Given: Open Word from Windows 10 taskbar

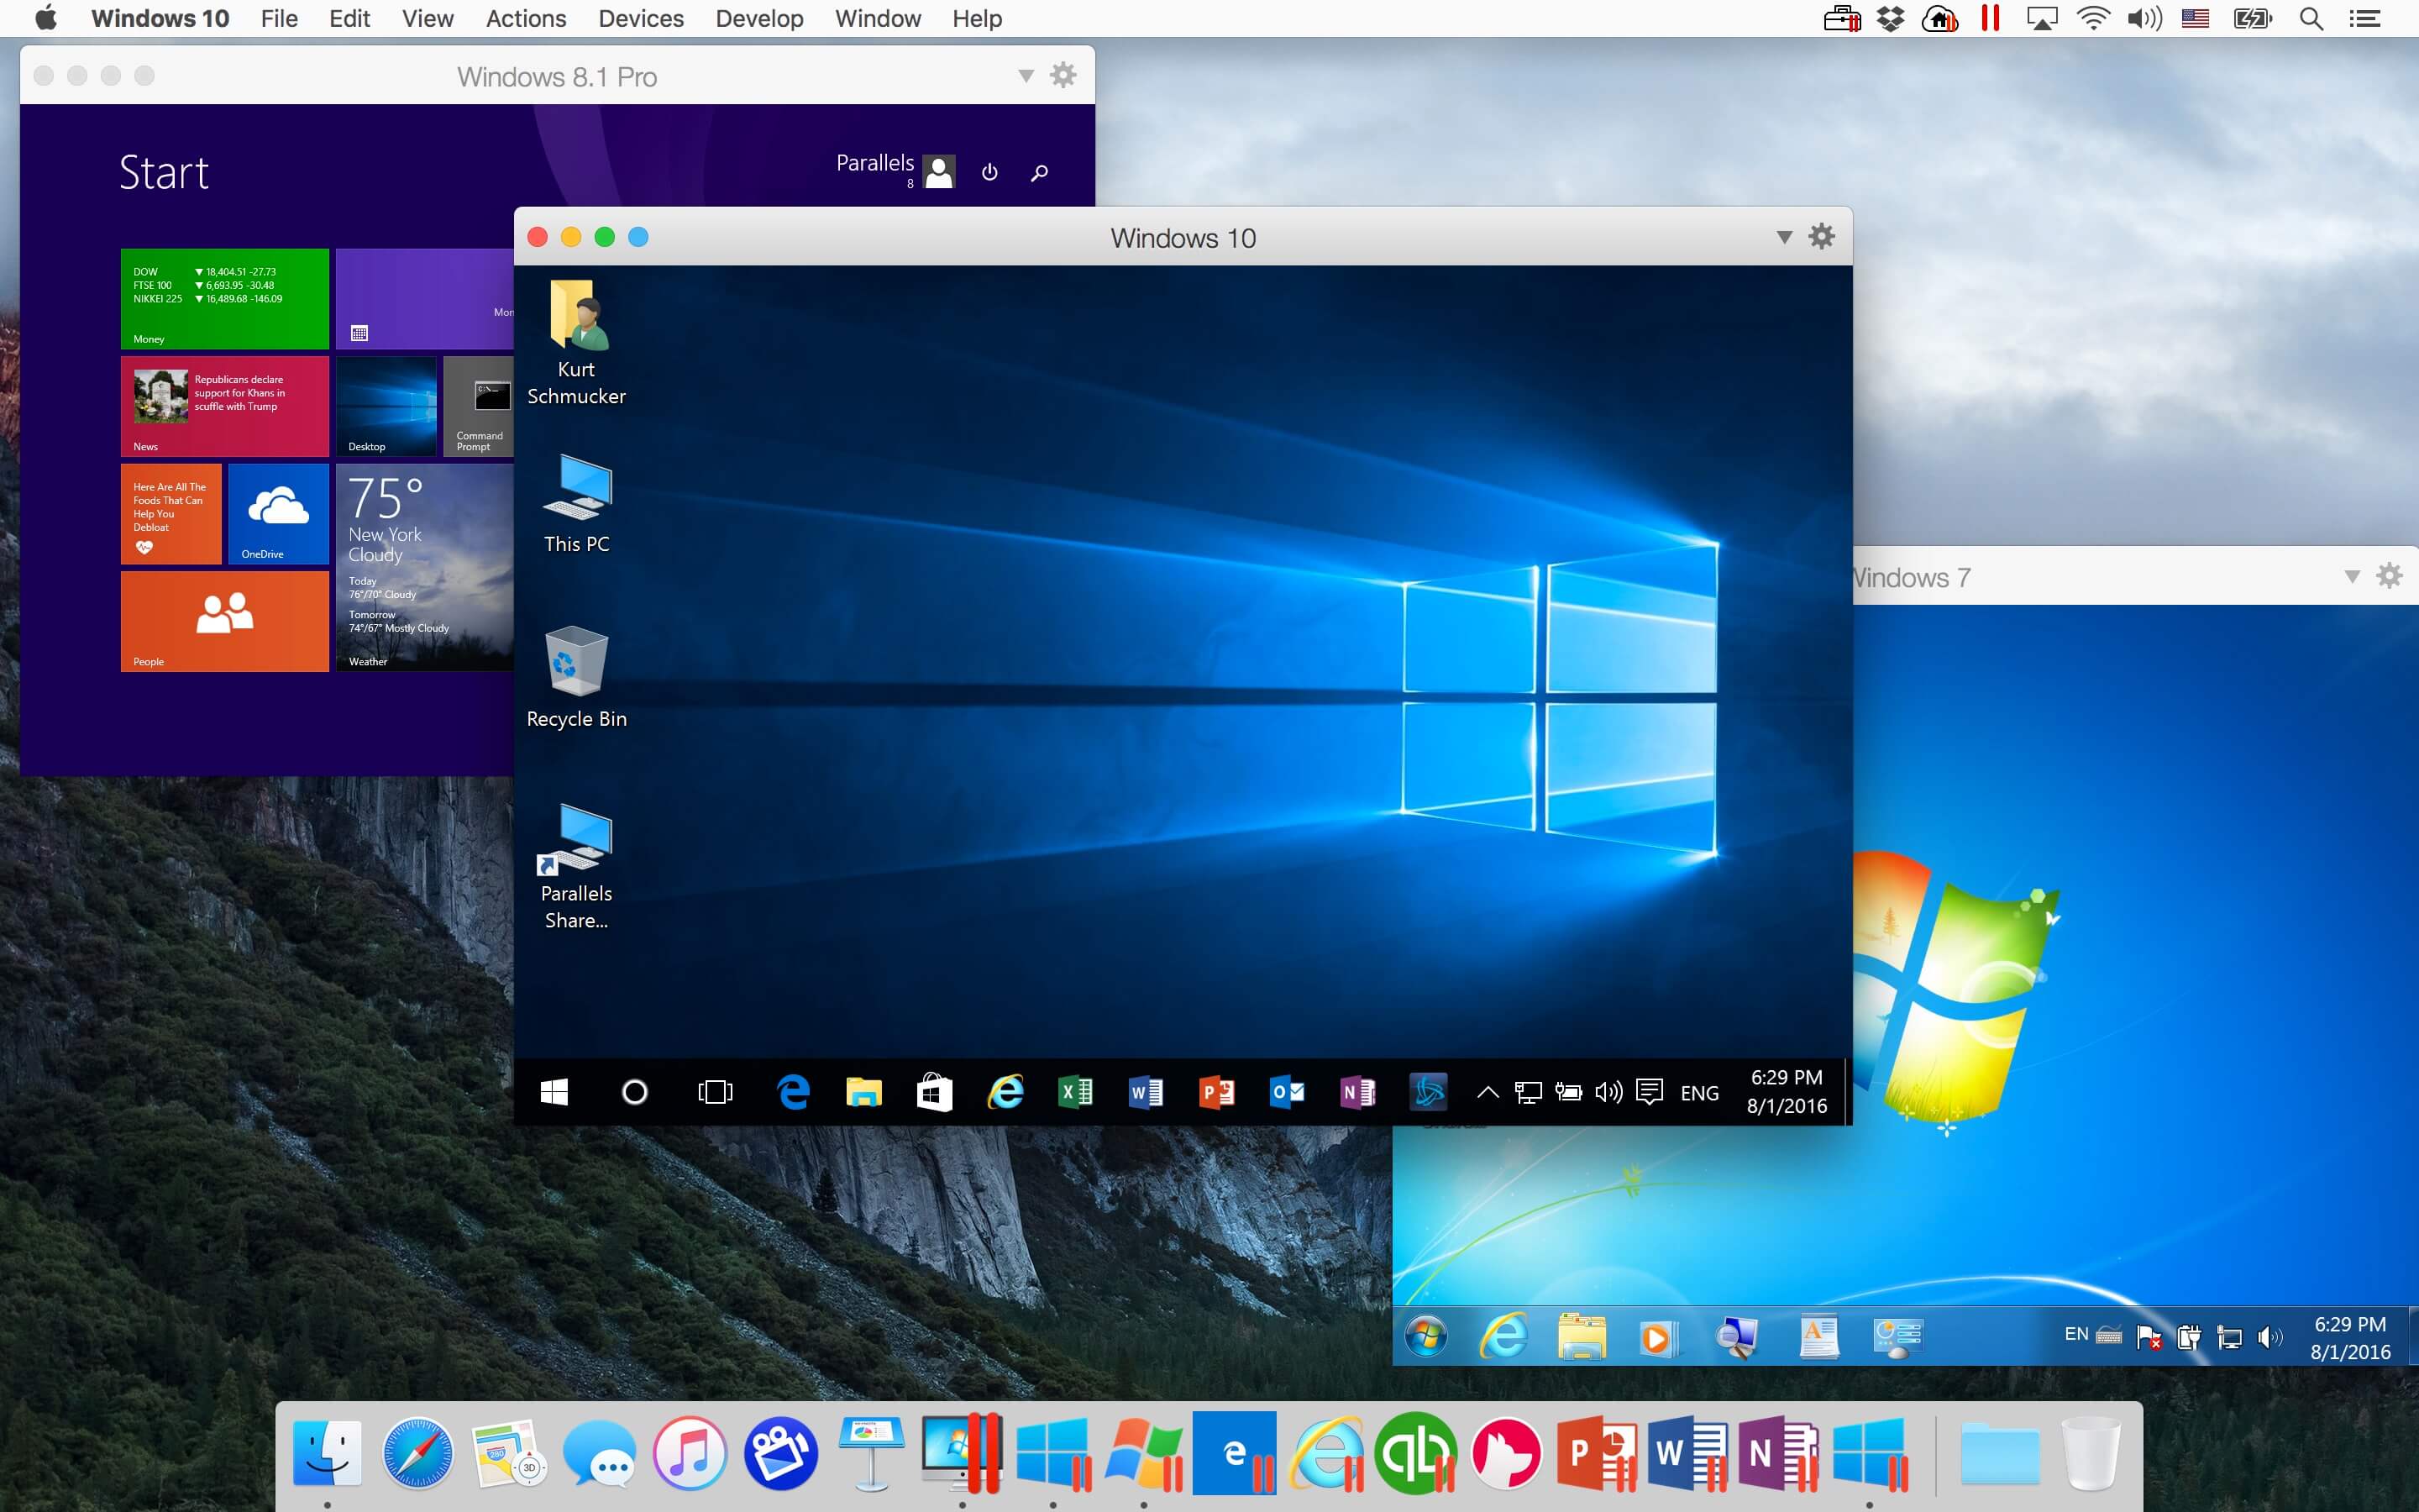Looking at the screenshot, I should tap(1142, 1092).
